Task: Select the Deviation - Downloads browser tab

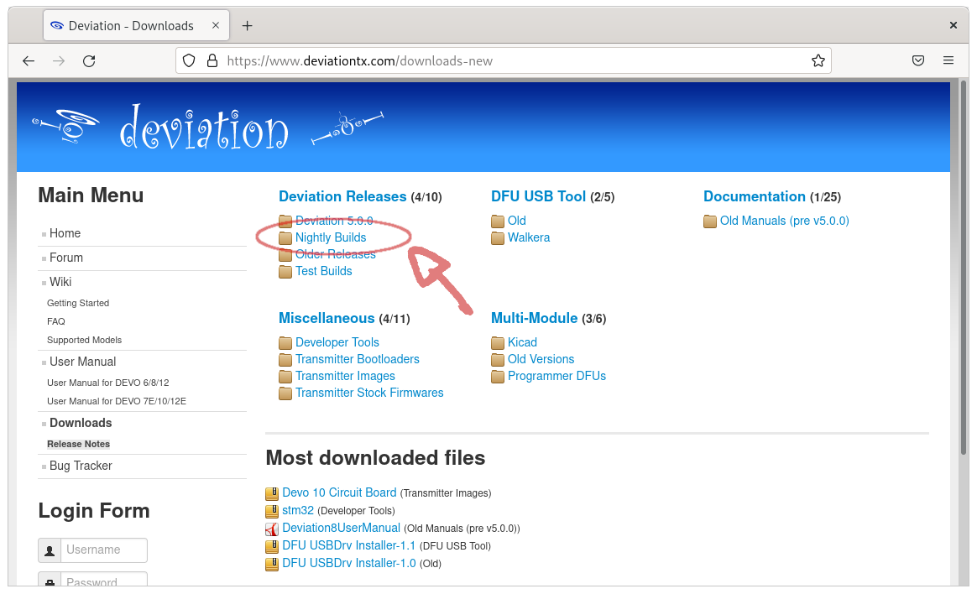Action: (136, 25)
